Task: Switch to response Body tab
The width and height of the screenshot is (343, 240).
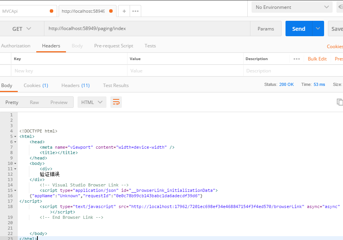Action: pos(7,86)
